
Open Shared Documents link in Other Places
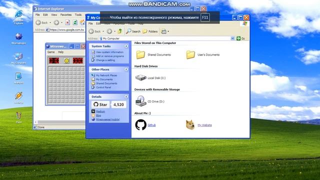coord(106,83)
